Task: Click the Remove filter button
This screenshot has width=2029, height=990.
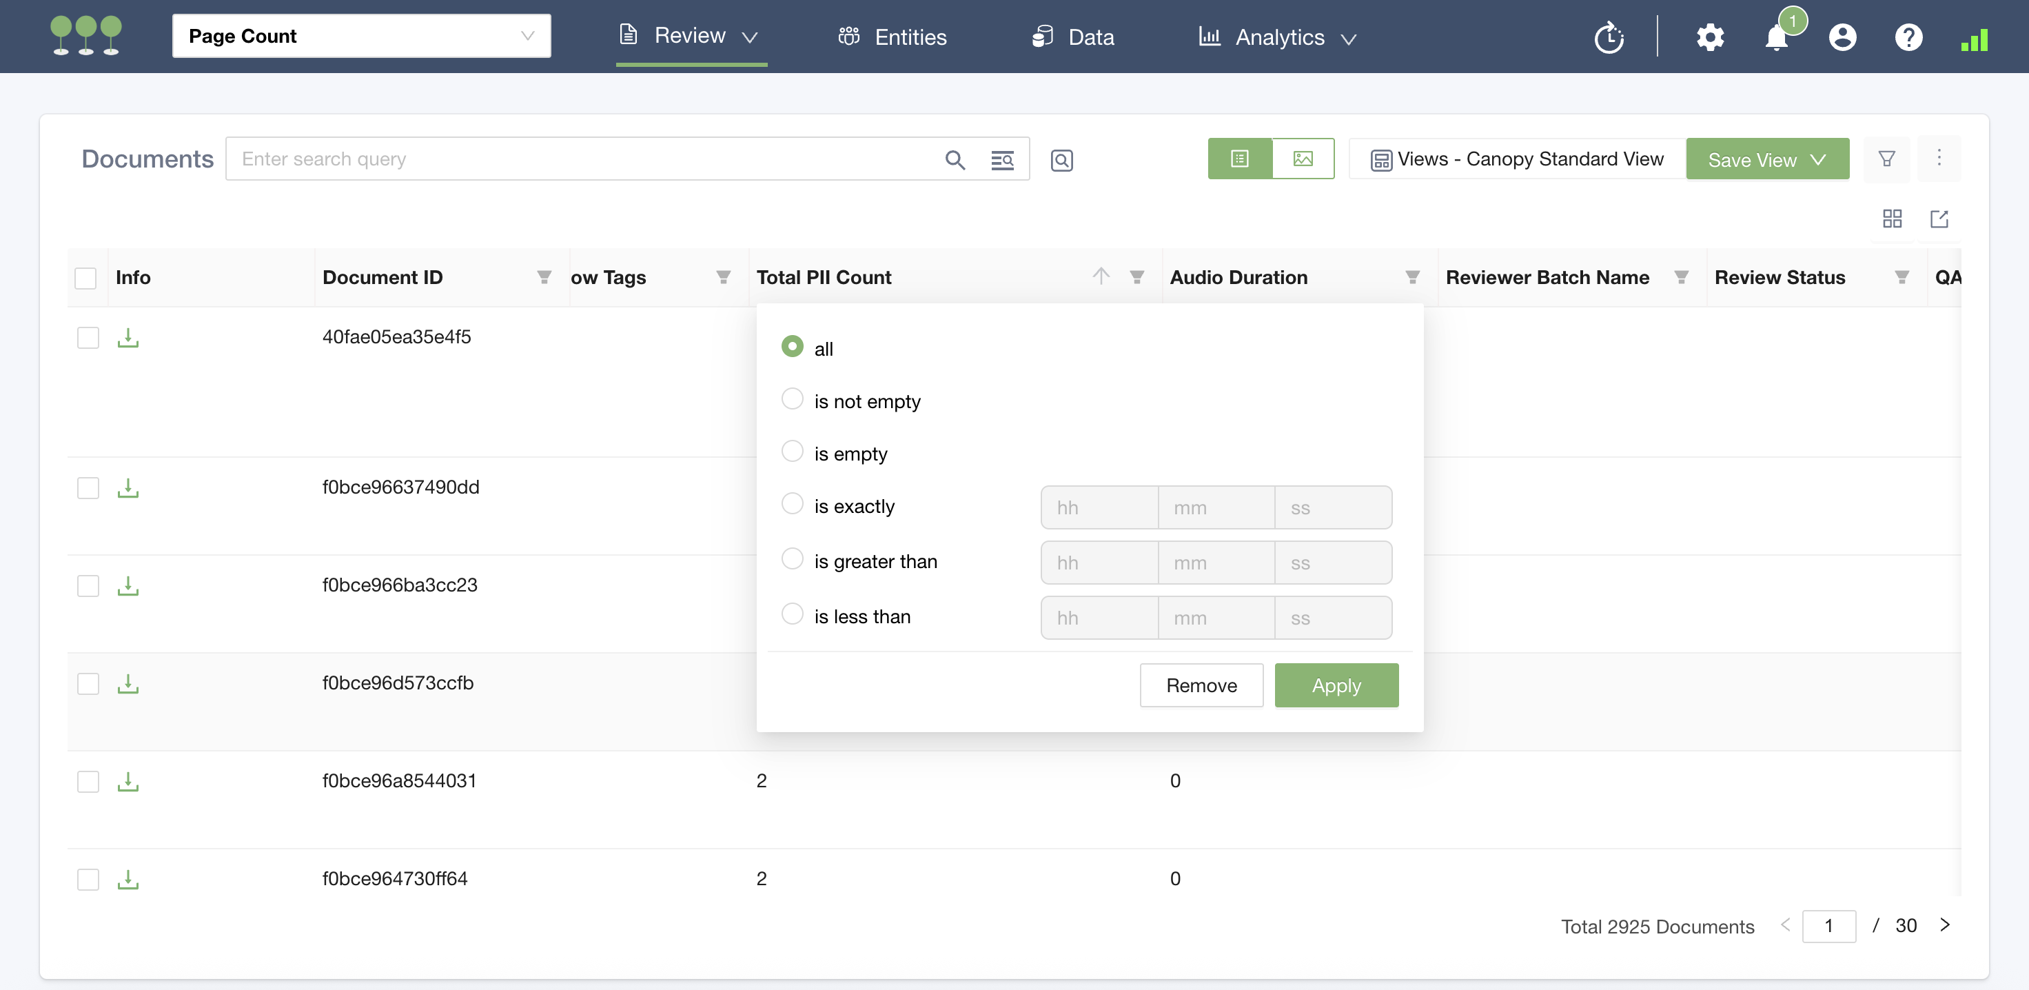Action: pos(1201,685)
